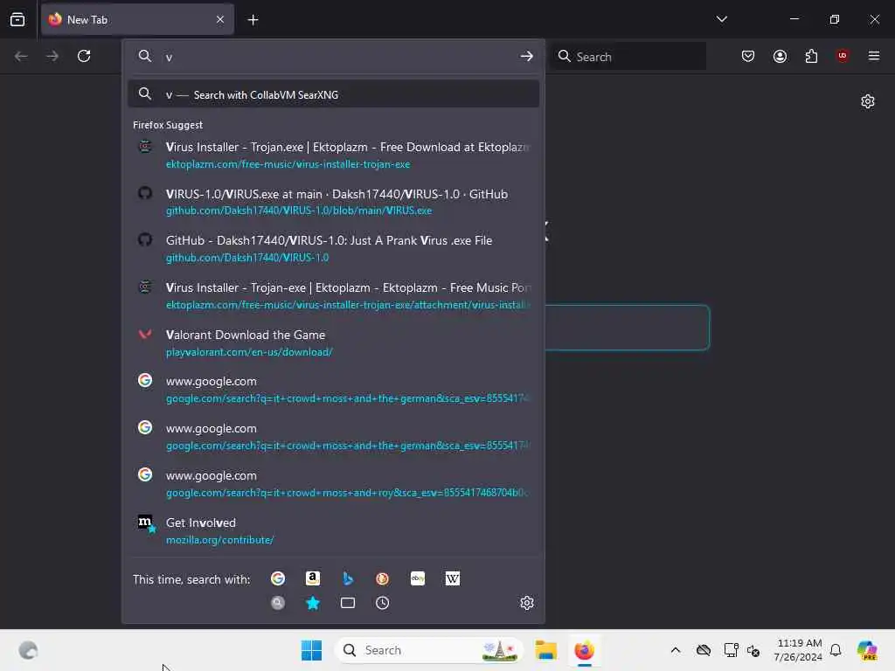
Task: Expand the List all tabs chevron
Action: point(721,19)
